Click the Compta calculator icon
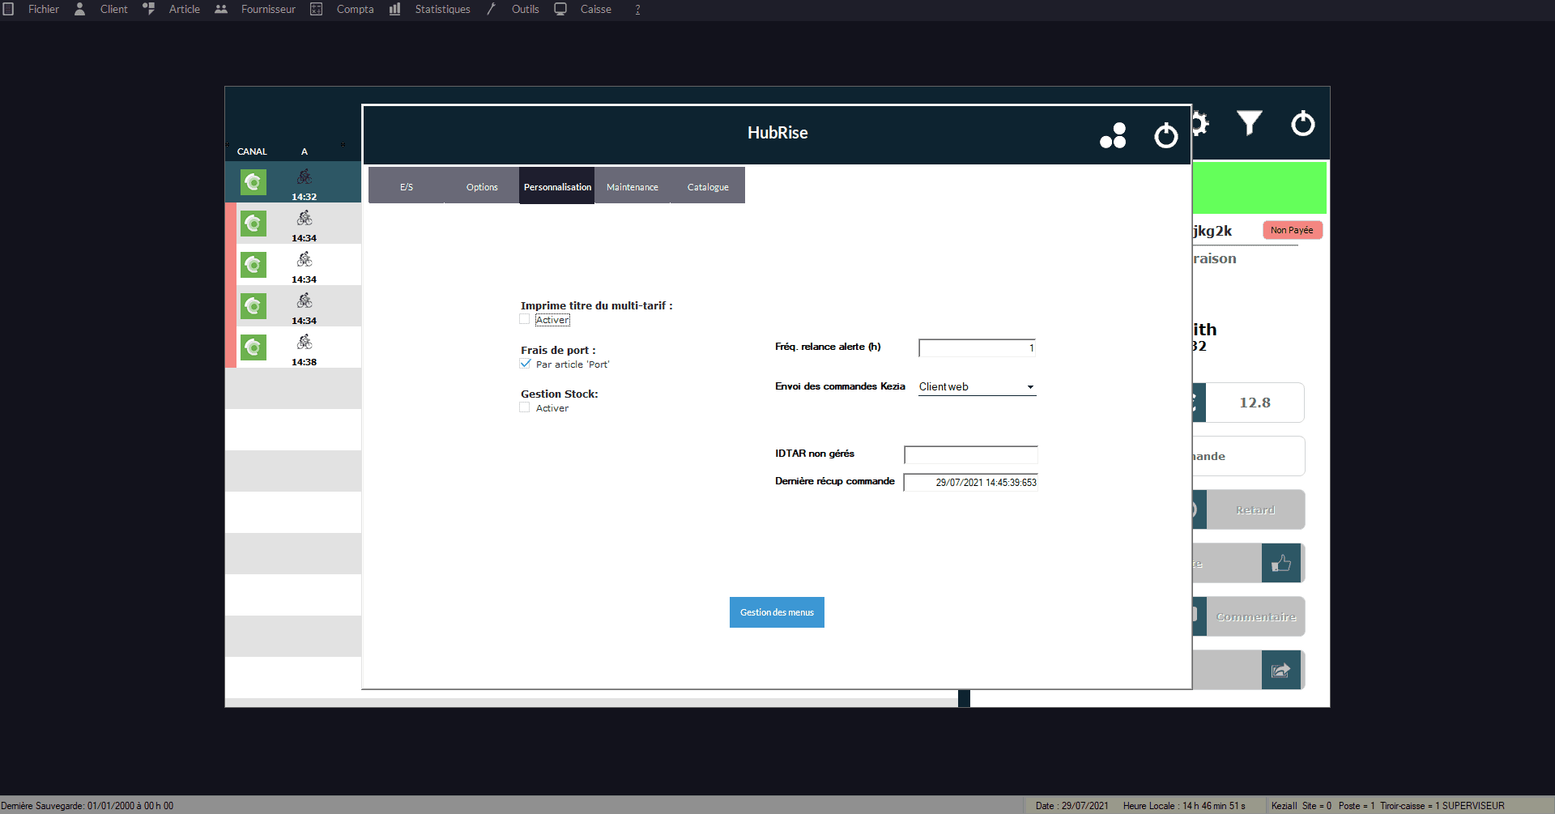Image resolution: width=1555 pixels, height=814 pixels. 317,9
